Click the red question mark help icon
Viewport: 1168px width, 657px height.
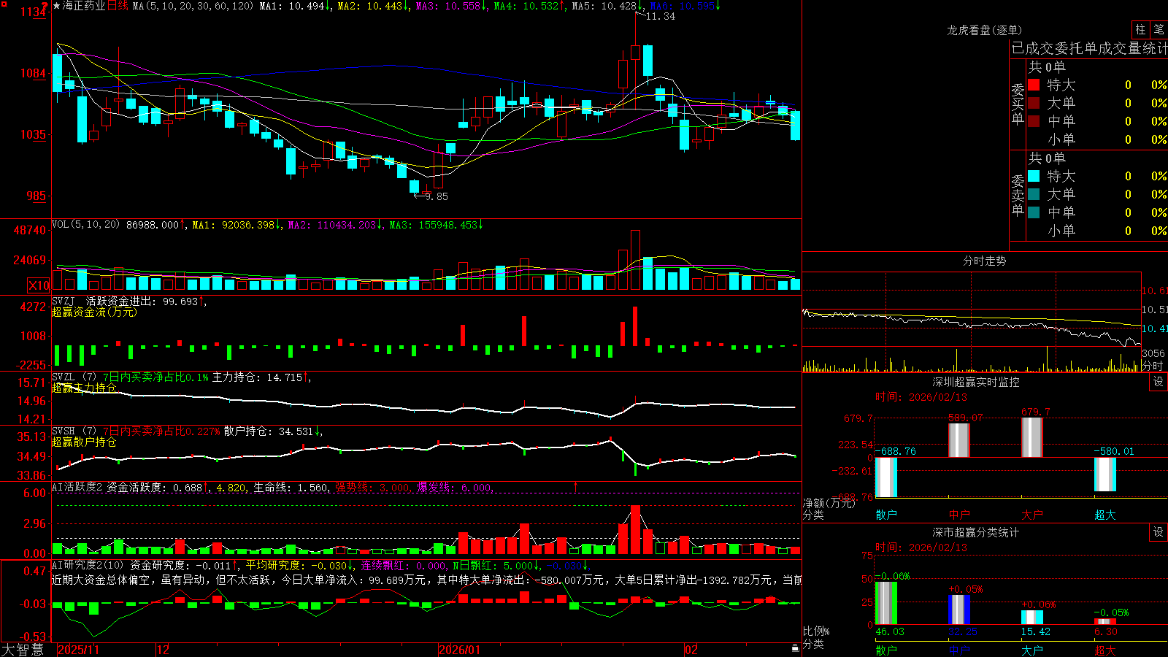point(45,6)
